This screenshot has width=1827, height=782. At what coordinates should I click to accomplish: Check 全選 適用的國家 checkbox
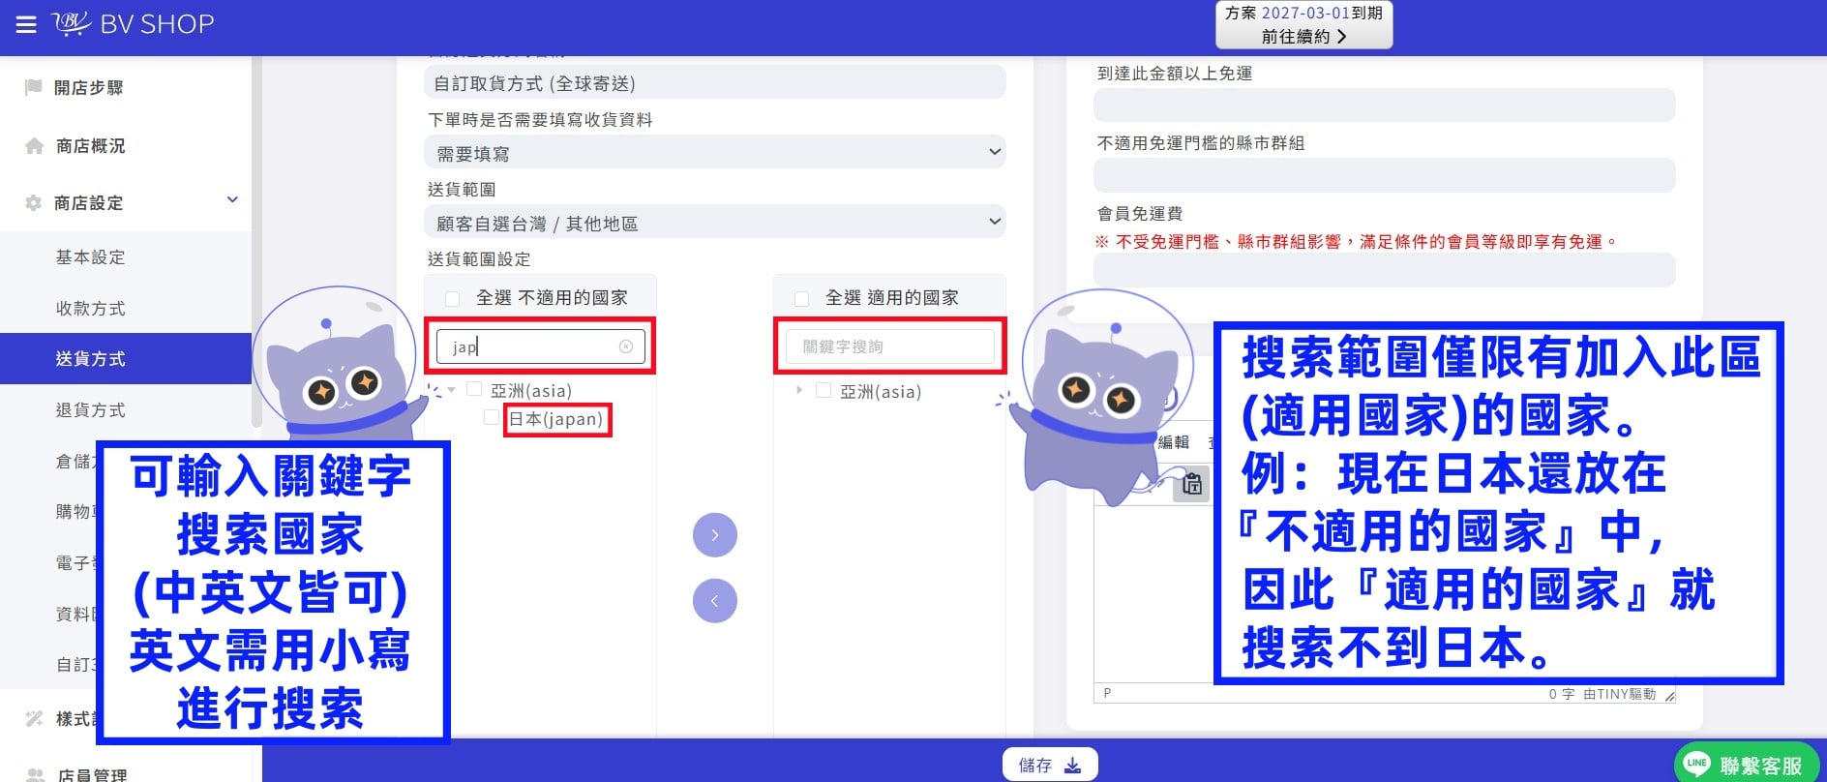click(x=801, y=298)
